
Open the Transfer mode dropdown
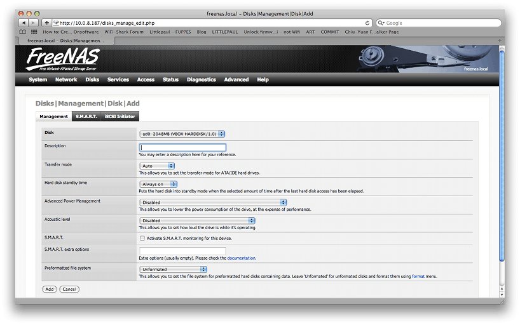pyautogui.click(x=157, y=166)
